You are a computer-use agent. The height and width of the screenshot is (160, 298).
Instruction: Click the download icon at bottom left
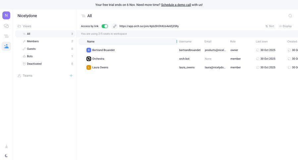[x=6, y=146]
